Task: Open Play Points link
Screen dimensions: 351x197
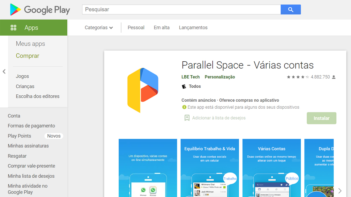Action: coord(19,136)
